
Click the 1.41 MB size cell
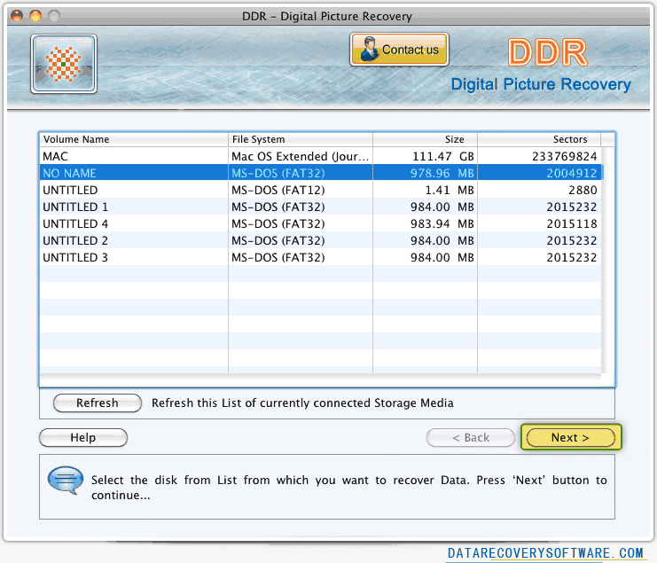point(425,190)
